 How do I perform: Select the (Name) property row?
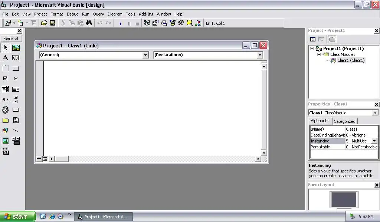click(x=344, y=129)
